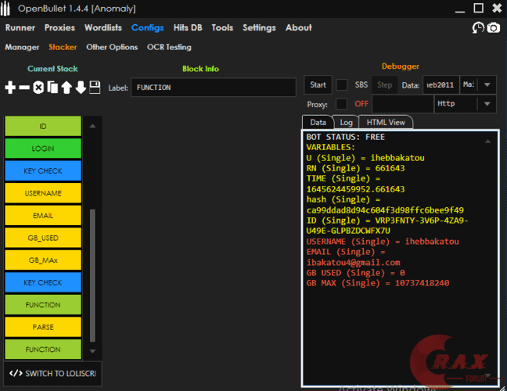The height and width of the screenshot is (391, 507).
Task: Open the Wordlists menu
Action: (x=103, y=27)
